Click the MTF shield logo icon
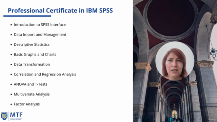Viewport: 217px width, 122px height. (4, 116)
